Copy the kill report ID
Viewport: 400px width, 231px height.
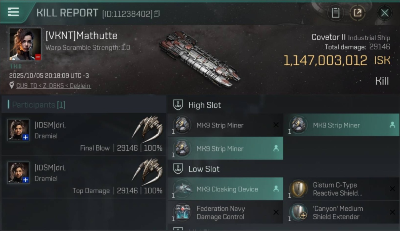pos(157,14)
